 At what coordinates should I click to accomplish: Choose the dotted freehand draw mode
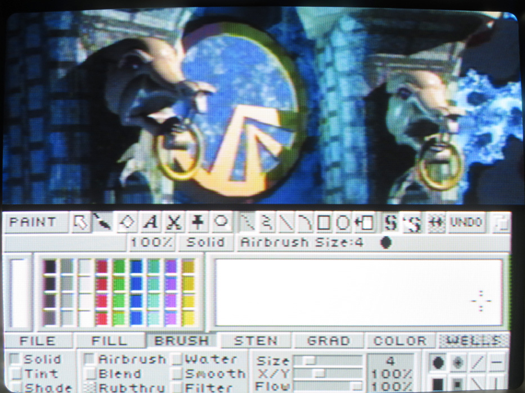point(248,222)
